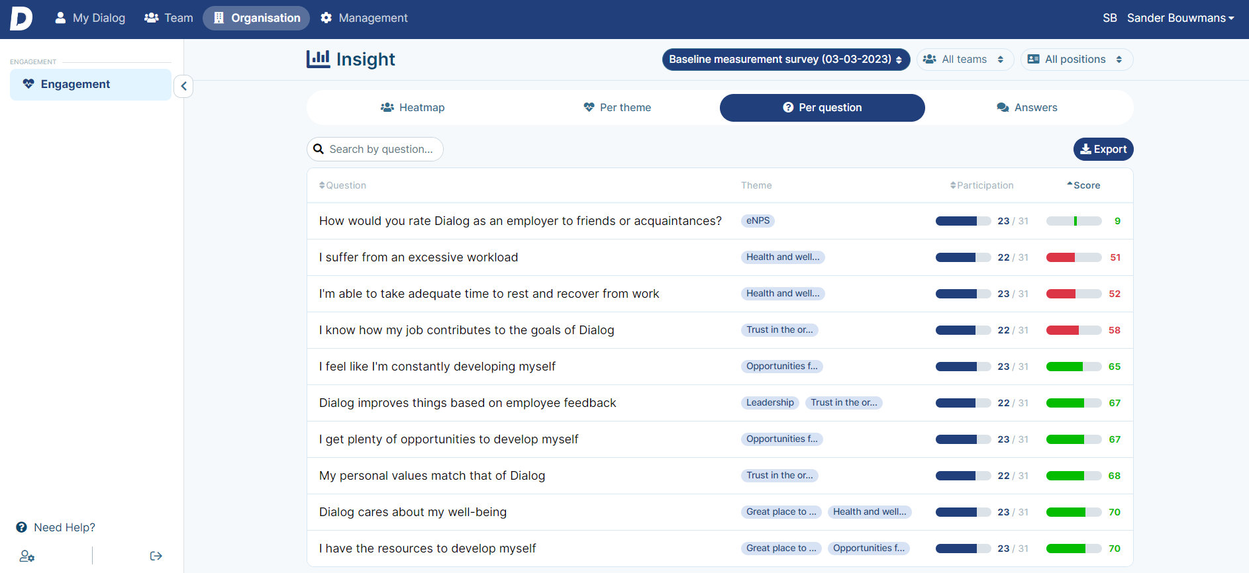
Task: Open the Need Help? link
Action: (56, 527)
